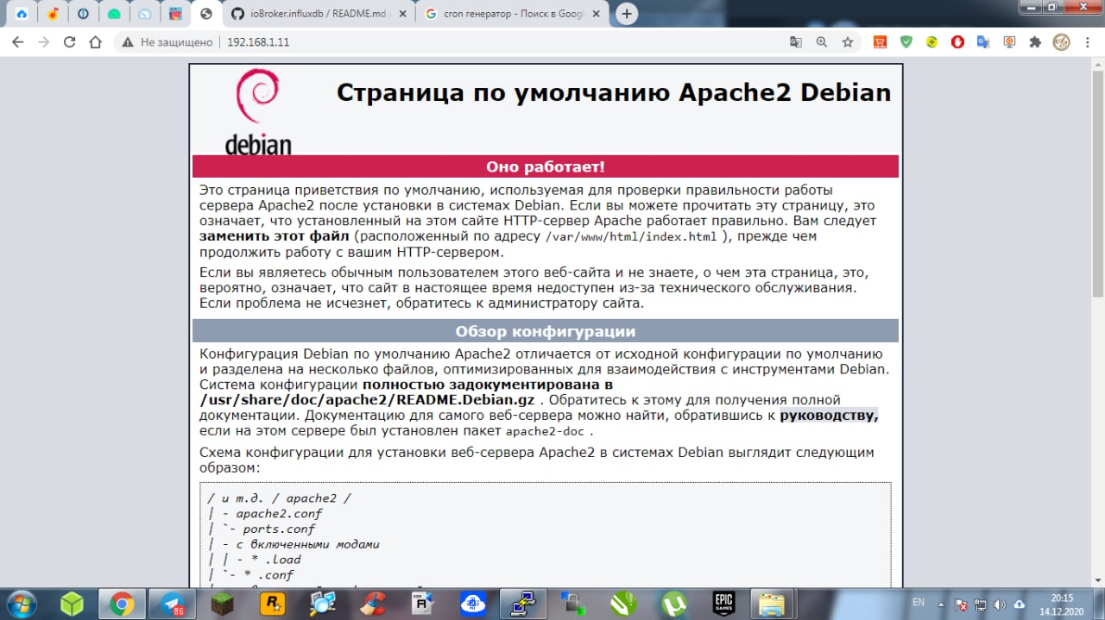
Task: Open uTorrent from the taskbar
Action: click(672, 604)
